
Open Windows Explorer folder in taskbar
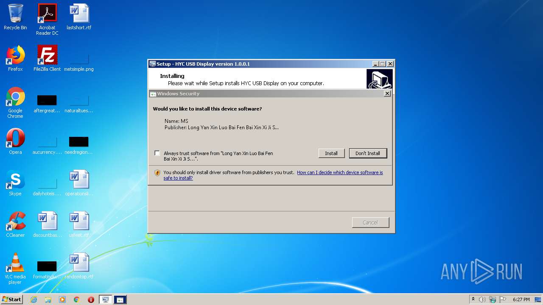(48, 299)
